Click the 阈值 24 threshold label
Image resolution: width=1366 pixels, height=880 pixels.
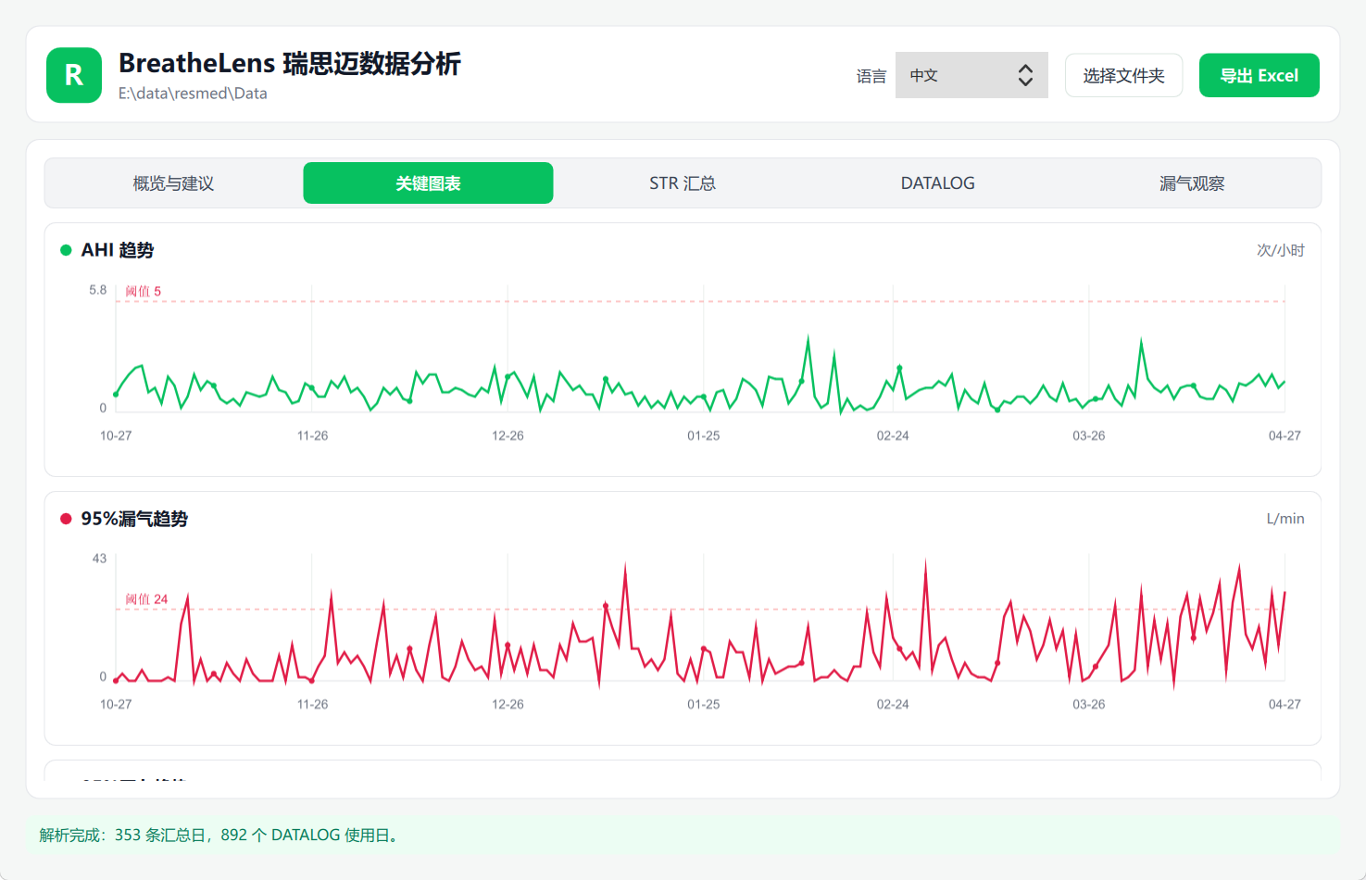146,599
